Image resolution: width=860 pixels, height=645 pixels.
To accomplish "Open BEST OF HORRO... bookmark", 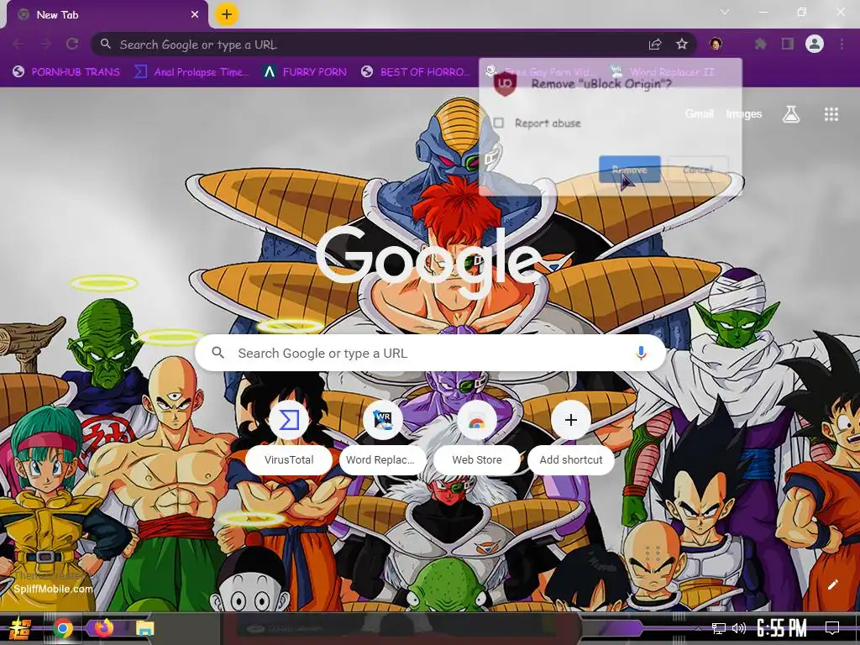I will (x=416, y=72).
